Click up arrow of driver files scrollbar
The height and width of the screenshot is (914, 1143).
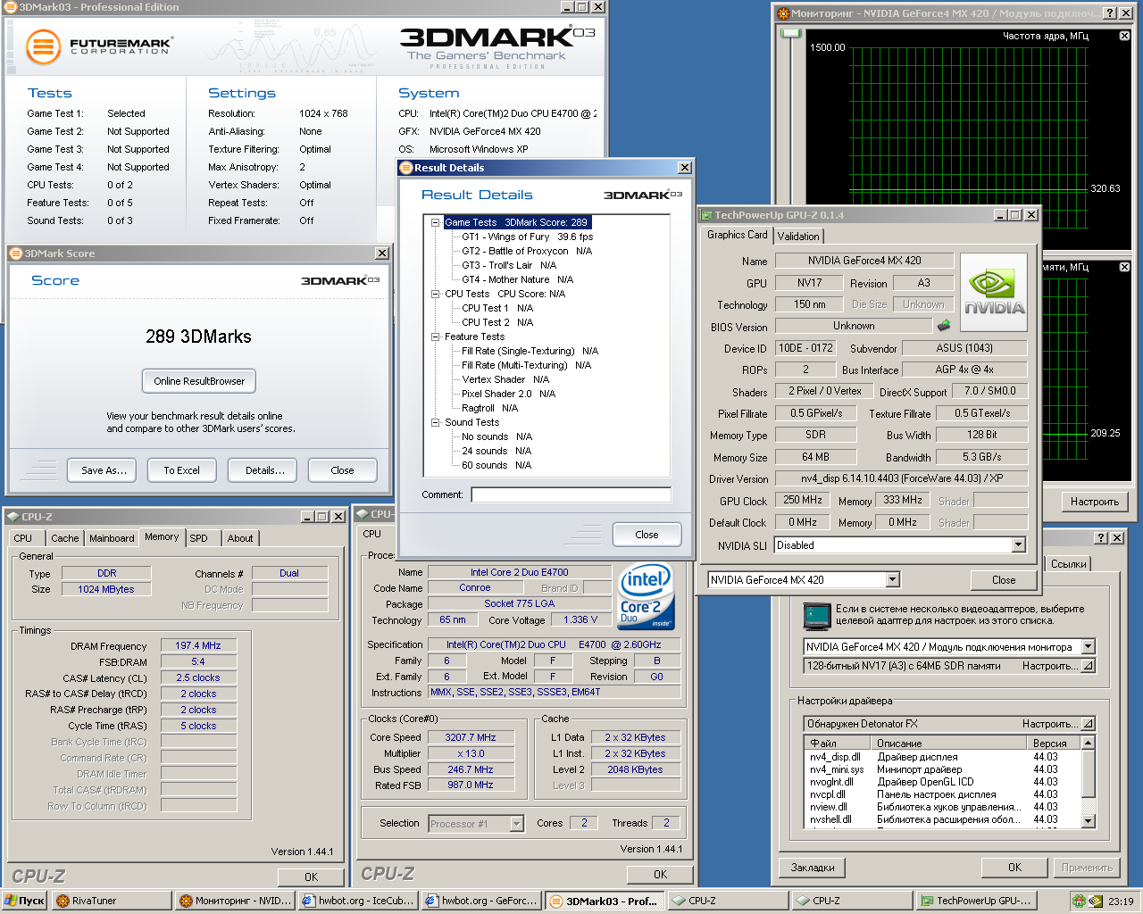pyautogui.click(x=1088, y=743)
